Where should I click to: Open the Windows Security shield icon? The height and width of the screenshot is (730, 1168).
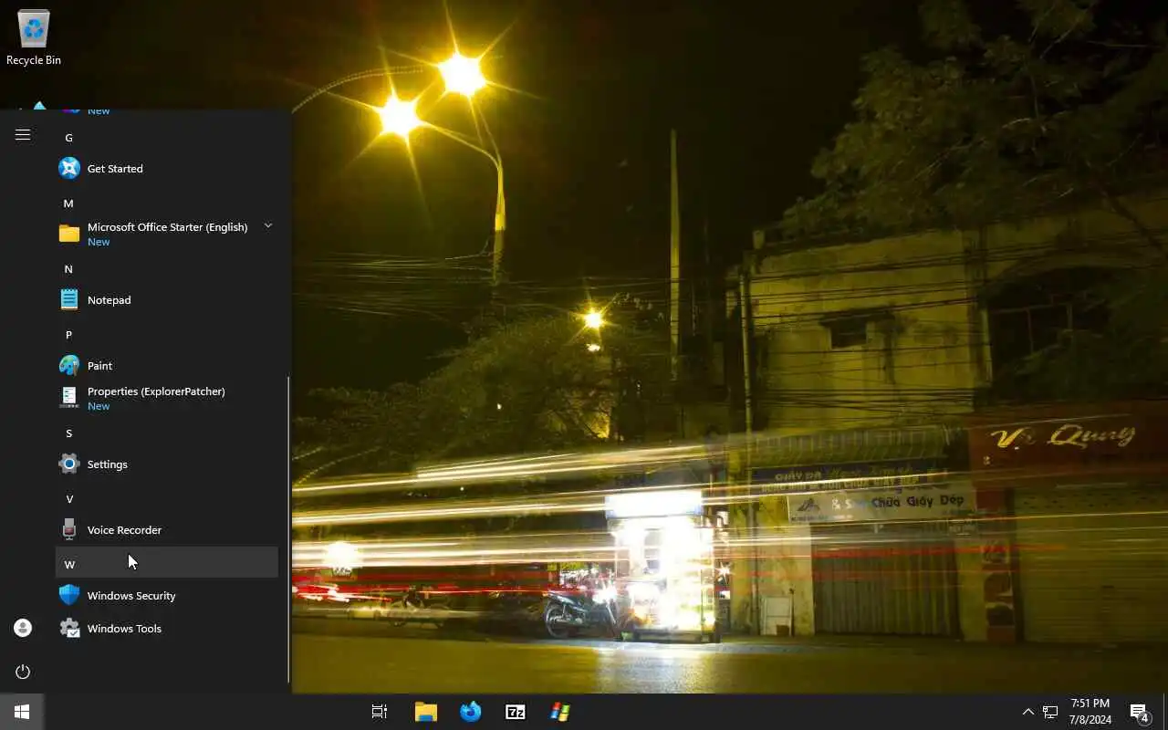(69, 595)
